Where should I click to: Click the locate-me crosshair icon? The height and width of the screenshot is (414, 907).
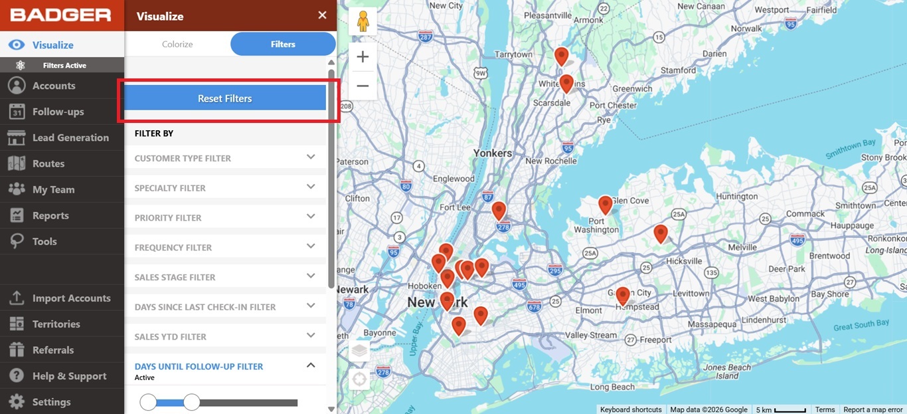[x=359, y=379]
